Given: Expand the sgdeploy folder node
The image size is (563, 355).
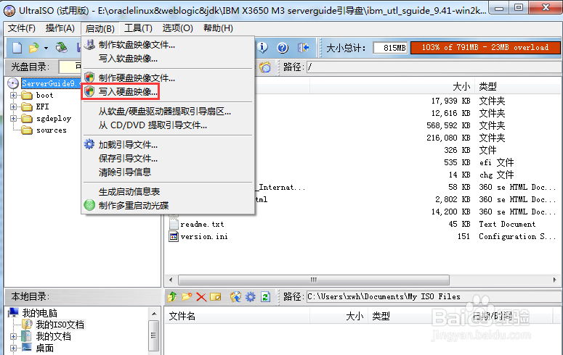Looking at the screenshot, I should pyautogui.click(x=13, y=118).
